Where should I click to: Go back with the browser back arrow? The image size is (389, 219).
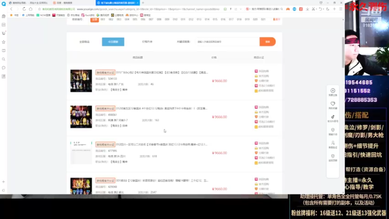tap(11, 9)
